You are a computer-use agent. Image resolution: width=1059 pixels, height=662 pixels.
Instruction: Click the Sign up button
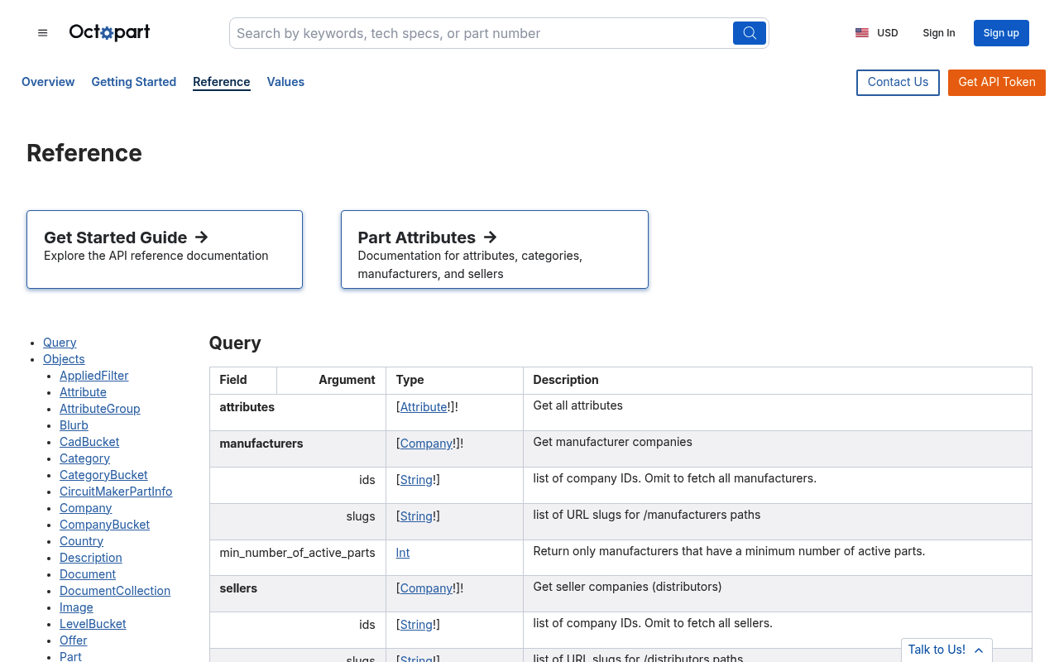click(x=1001, y=33)
